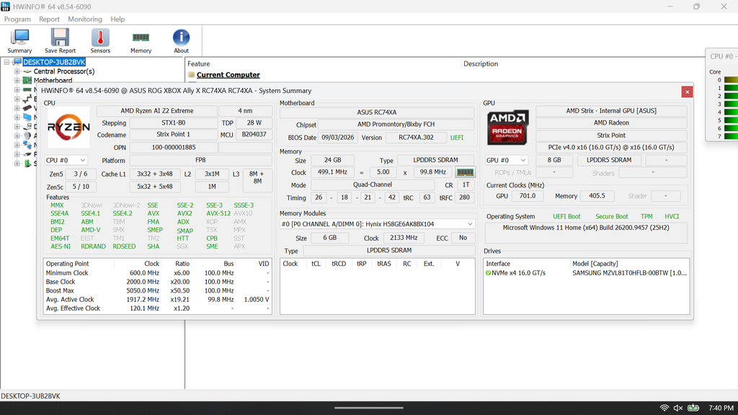The image size is (738, 415).
Task: Expand the Motherboard tree node
Action: point(17,81)
